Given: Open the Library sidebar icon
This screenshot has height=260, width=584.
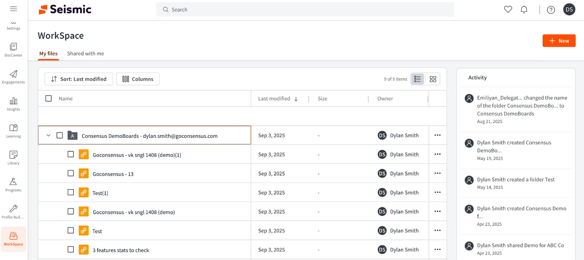Looking at the screenshot, I should click(14, 158).
